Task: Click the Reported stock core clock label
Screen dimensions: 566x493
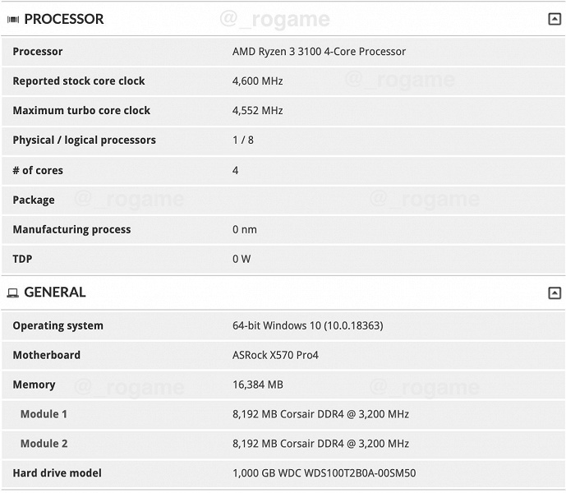Action: coord(79,81)
